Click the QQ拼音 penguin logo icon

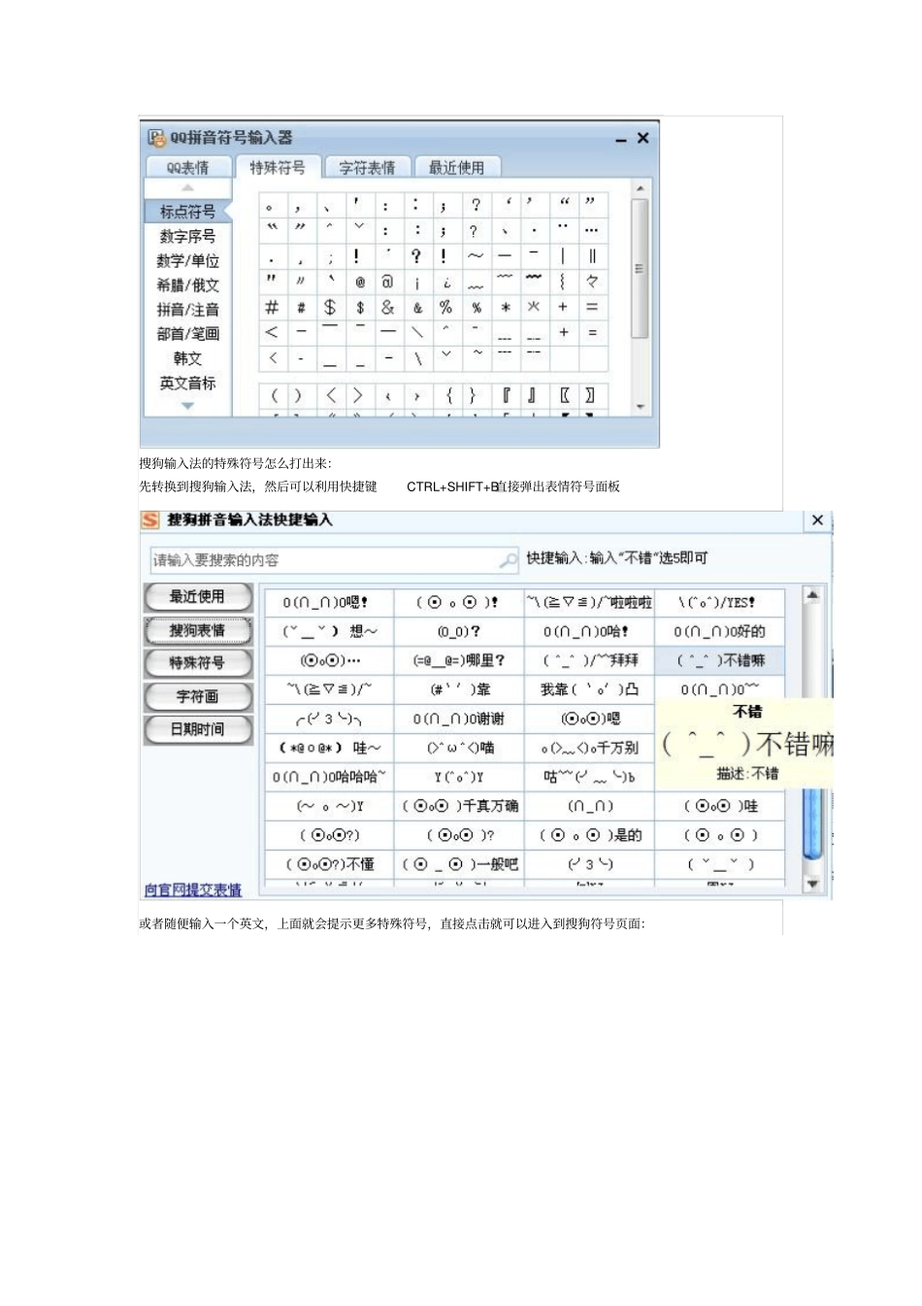[x=156, y=138]
